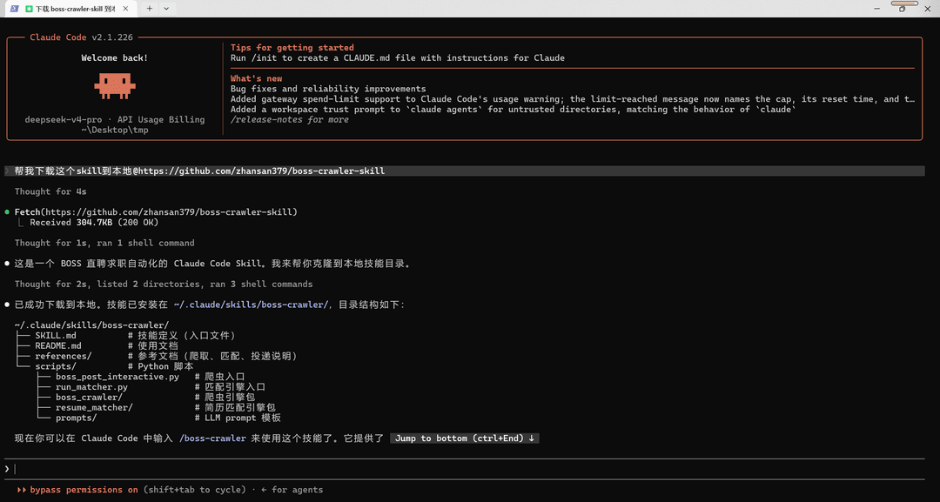Click the ~\Desktop\tmp path text
The image size is (940, 502).
coord(115,130)
